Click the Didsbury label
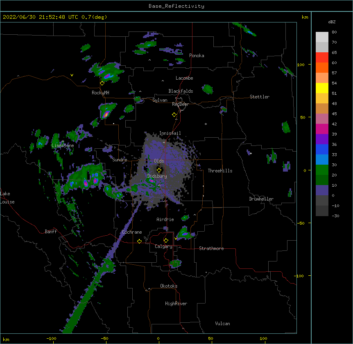Screen dimensions: 353x344 (x=157, y=176)
